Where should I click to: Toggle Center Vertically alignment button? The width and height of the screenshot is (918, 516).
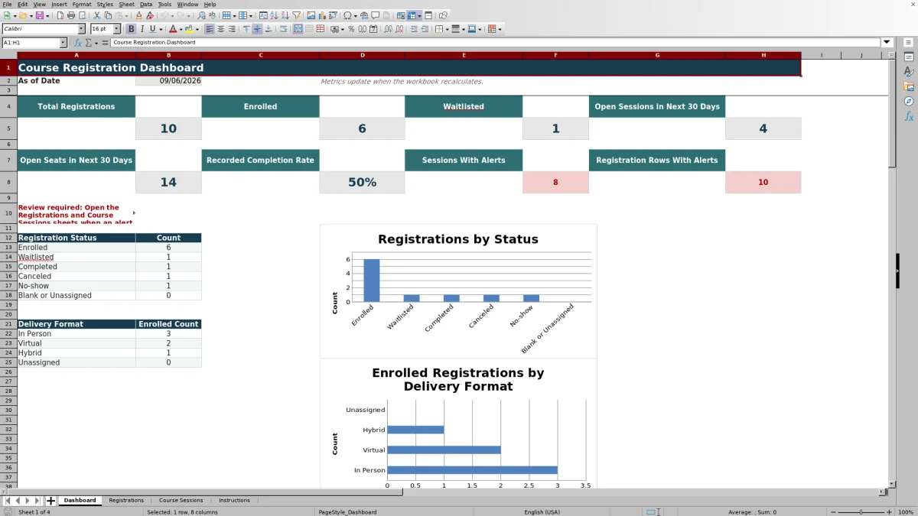pyautogui.click(x=257, y=29)
